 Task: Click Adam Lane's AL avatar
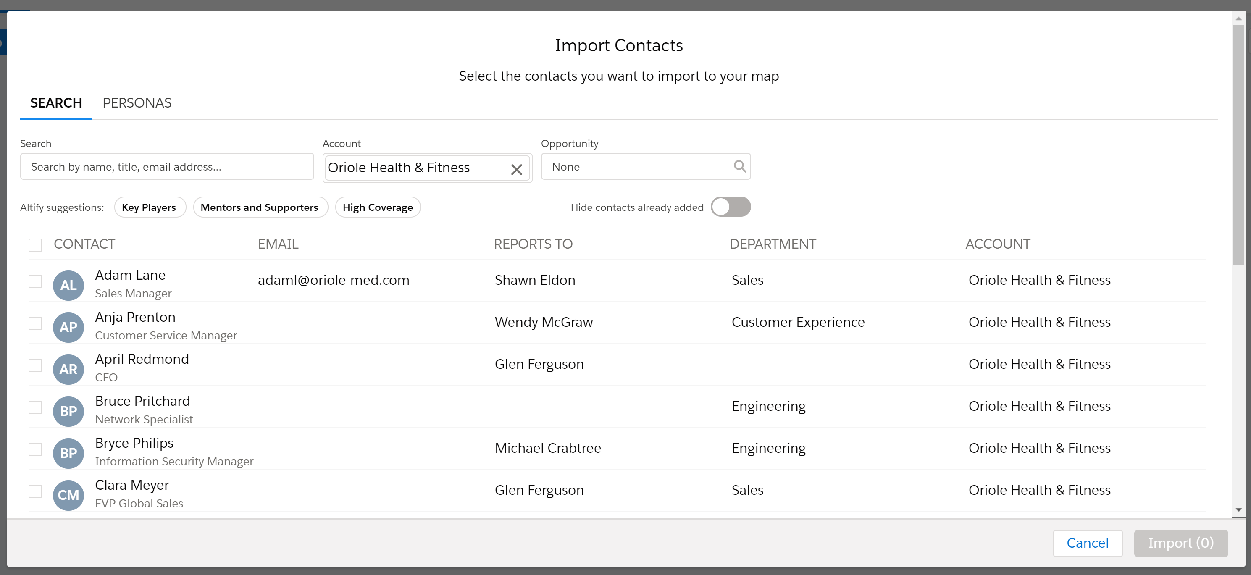(68, 285)
